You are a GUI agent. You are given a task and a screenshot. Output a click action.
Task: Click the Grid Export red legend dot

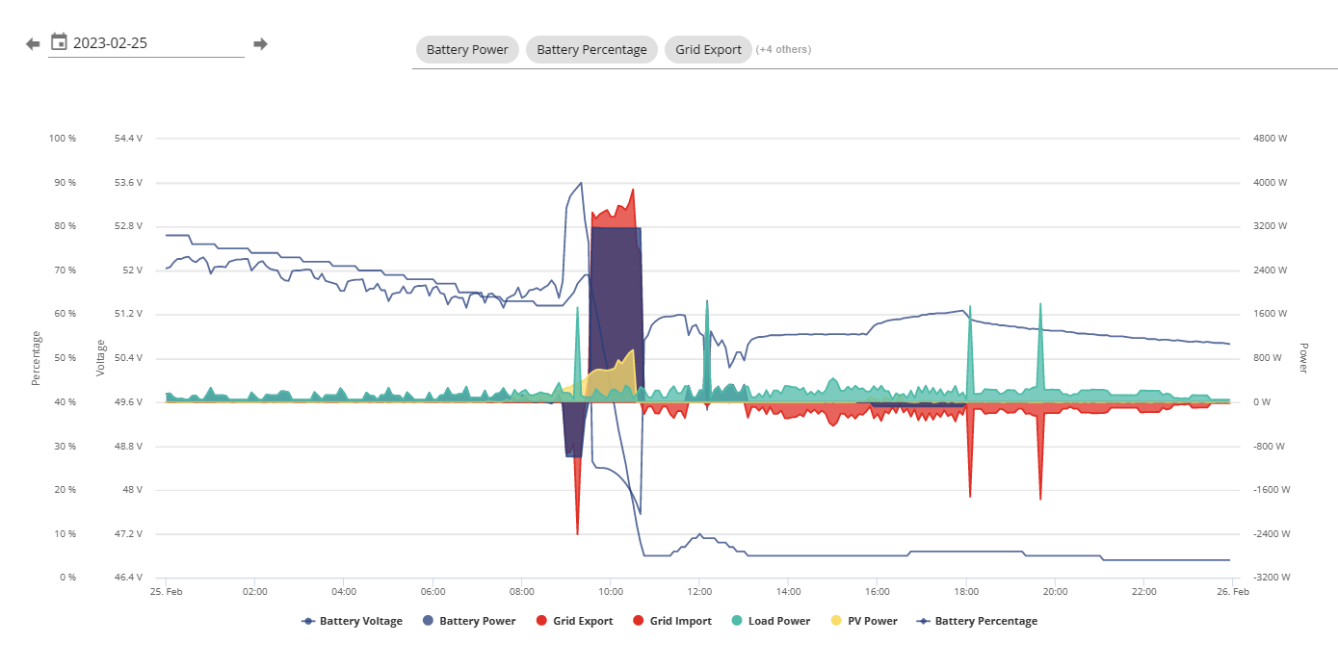(x=542, y=622)
